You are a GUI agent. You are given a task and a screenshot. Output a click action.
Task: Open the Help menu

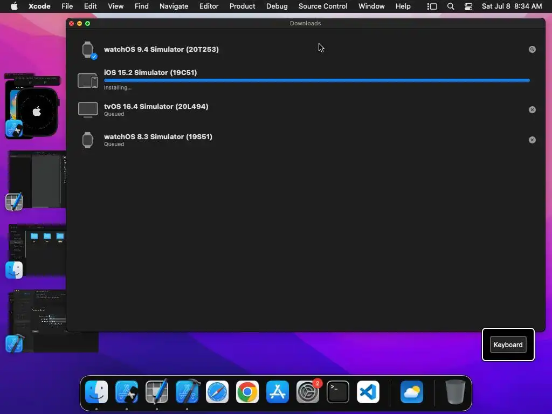[403, 6]
